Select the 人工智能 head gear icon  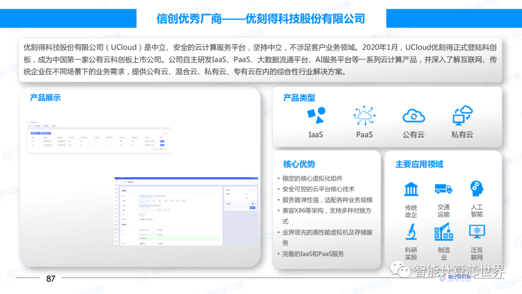[x=477, y=189]
